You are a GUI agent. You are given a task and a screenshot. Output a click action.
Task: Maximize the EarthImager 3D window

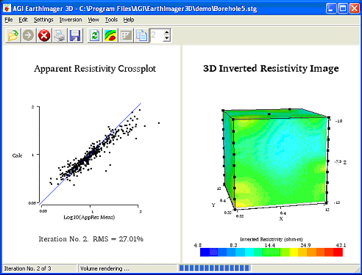(x=343, y=9)
